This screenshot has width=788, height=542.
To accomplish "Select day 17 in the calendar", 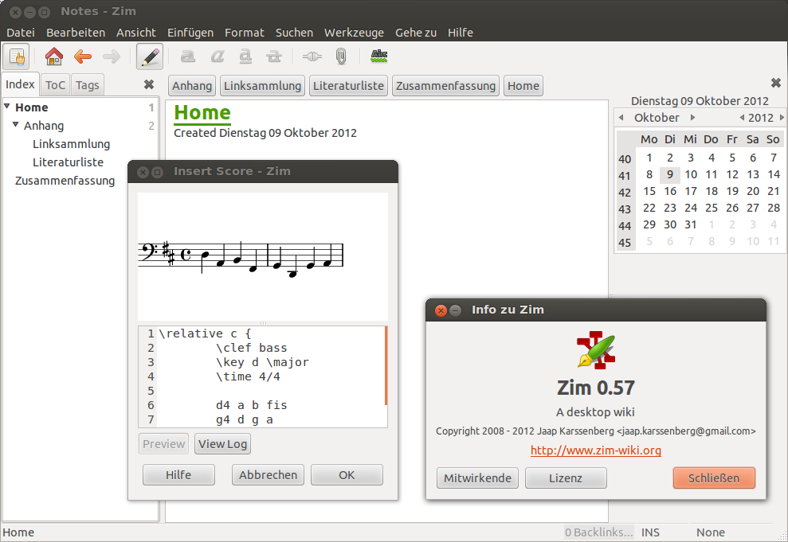I will coord(691,191).
